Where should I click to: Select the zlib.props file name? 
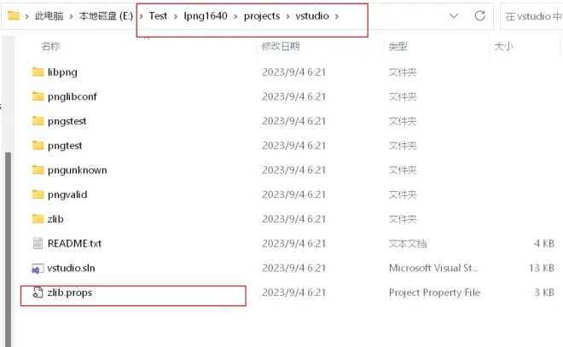70,292
